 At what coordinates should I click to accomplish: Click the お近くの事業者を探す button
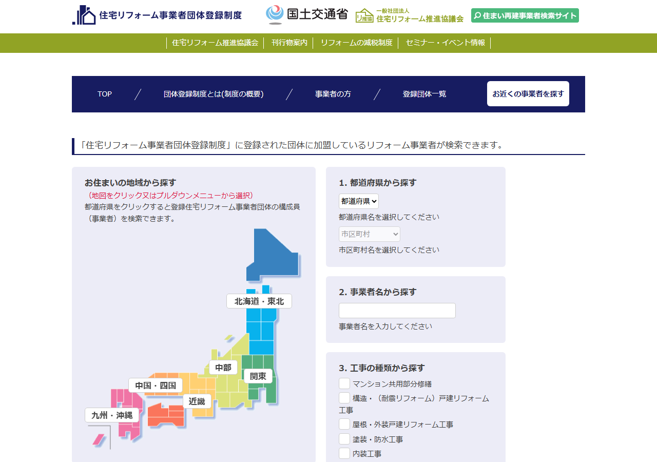click(528, 94)
